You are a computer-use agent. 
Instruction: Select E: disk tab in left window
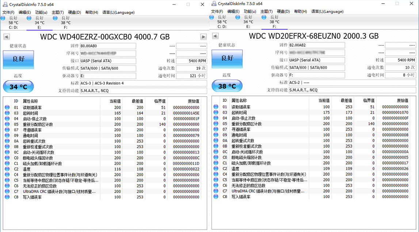pyautogui.click(x=39, y=22)
